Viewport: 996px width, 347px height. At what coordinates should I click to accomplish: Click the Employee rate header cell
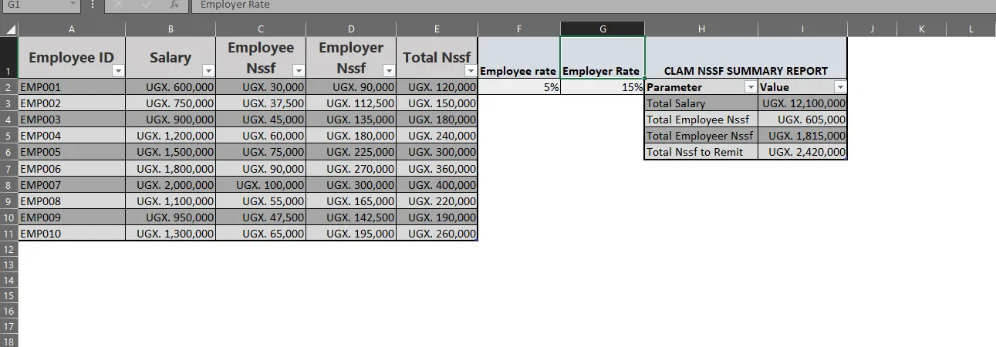click(519, 58)
